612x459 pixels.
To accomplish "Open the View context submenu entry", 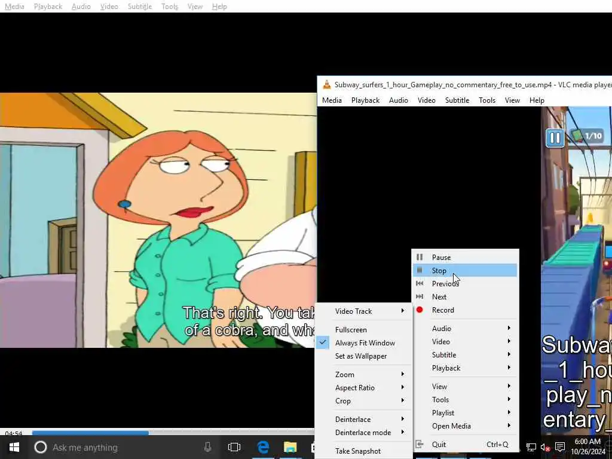I will tap(465, 387).
